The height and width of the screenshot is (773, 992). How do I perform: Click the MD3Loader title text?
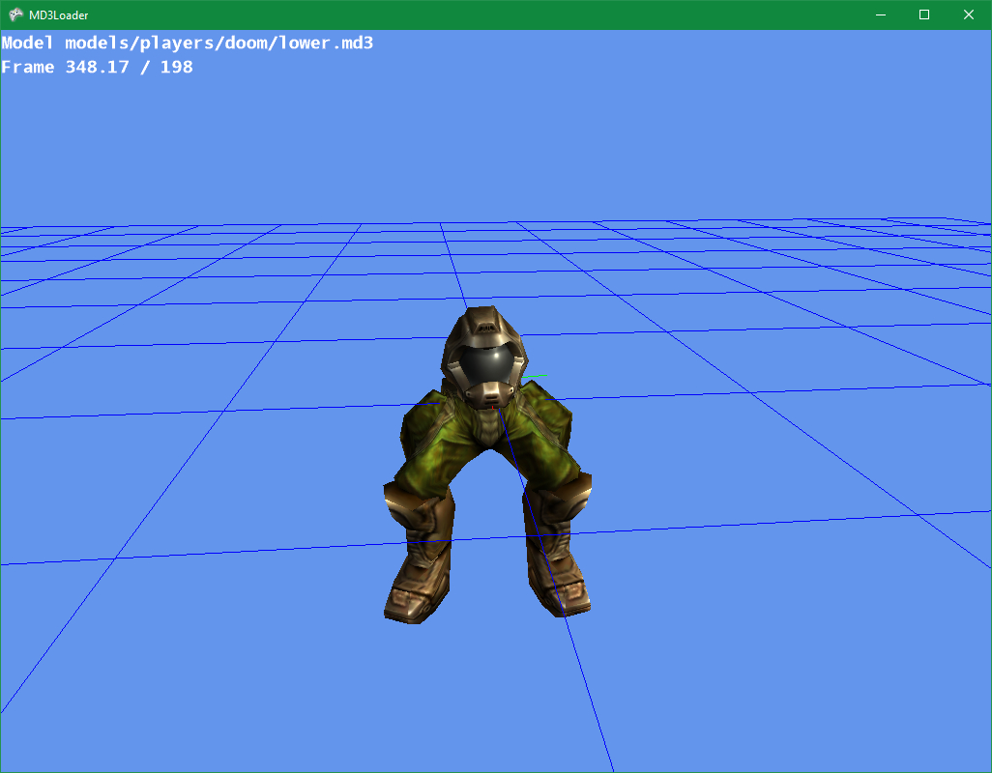[x=59, y=14]
